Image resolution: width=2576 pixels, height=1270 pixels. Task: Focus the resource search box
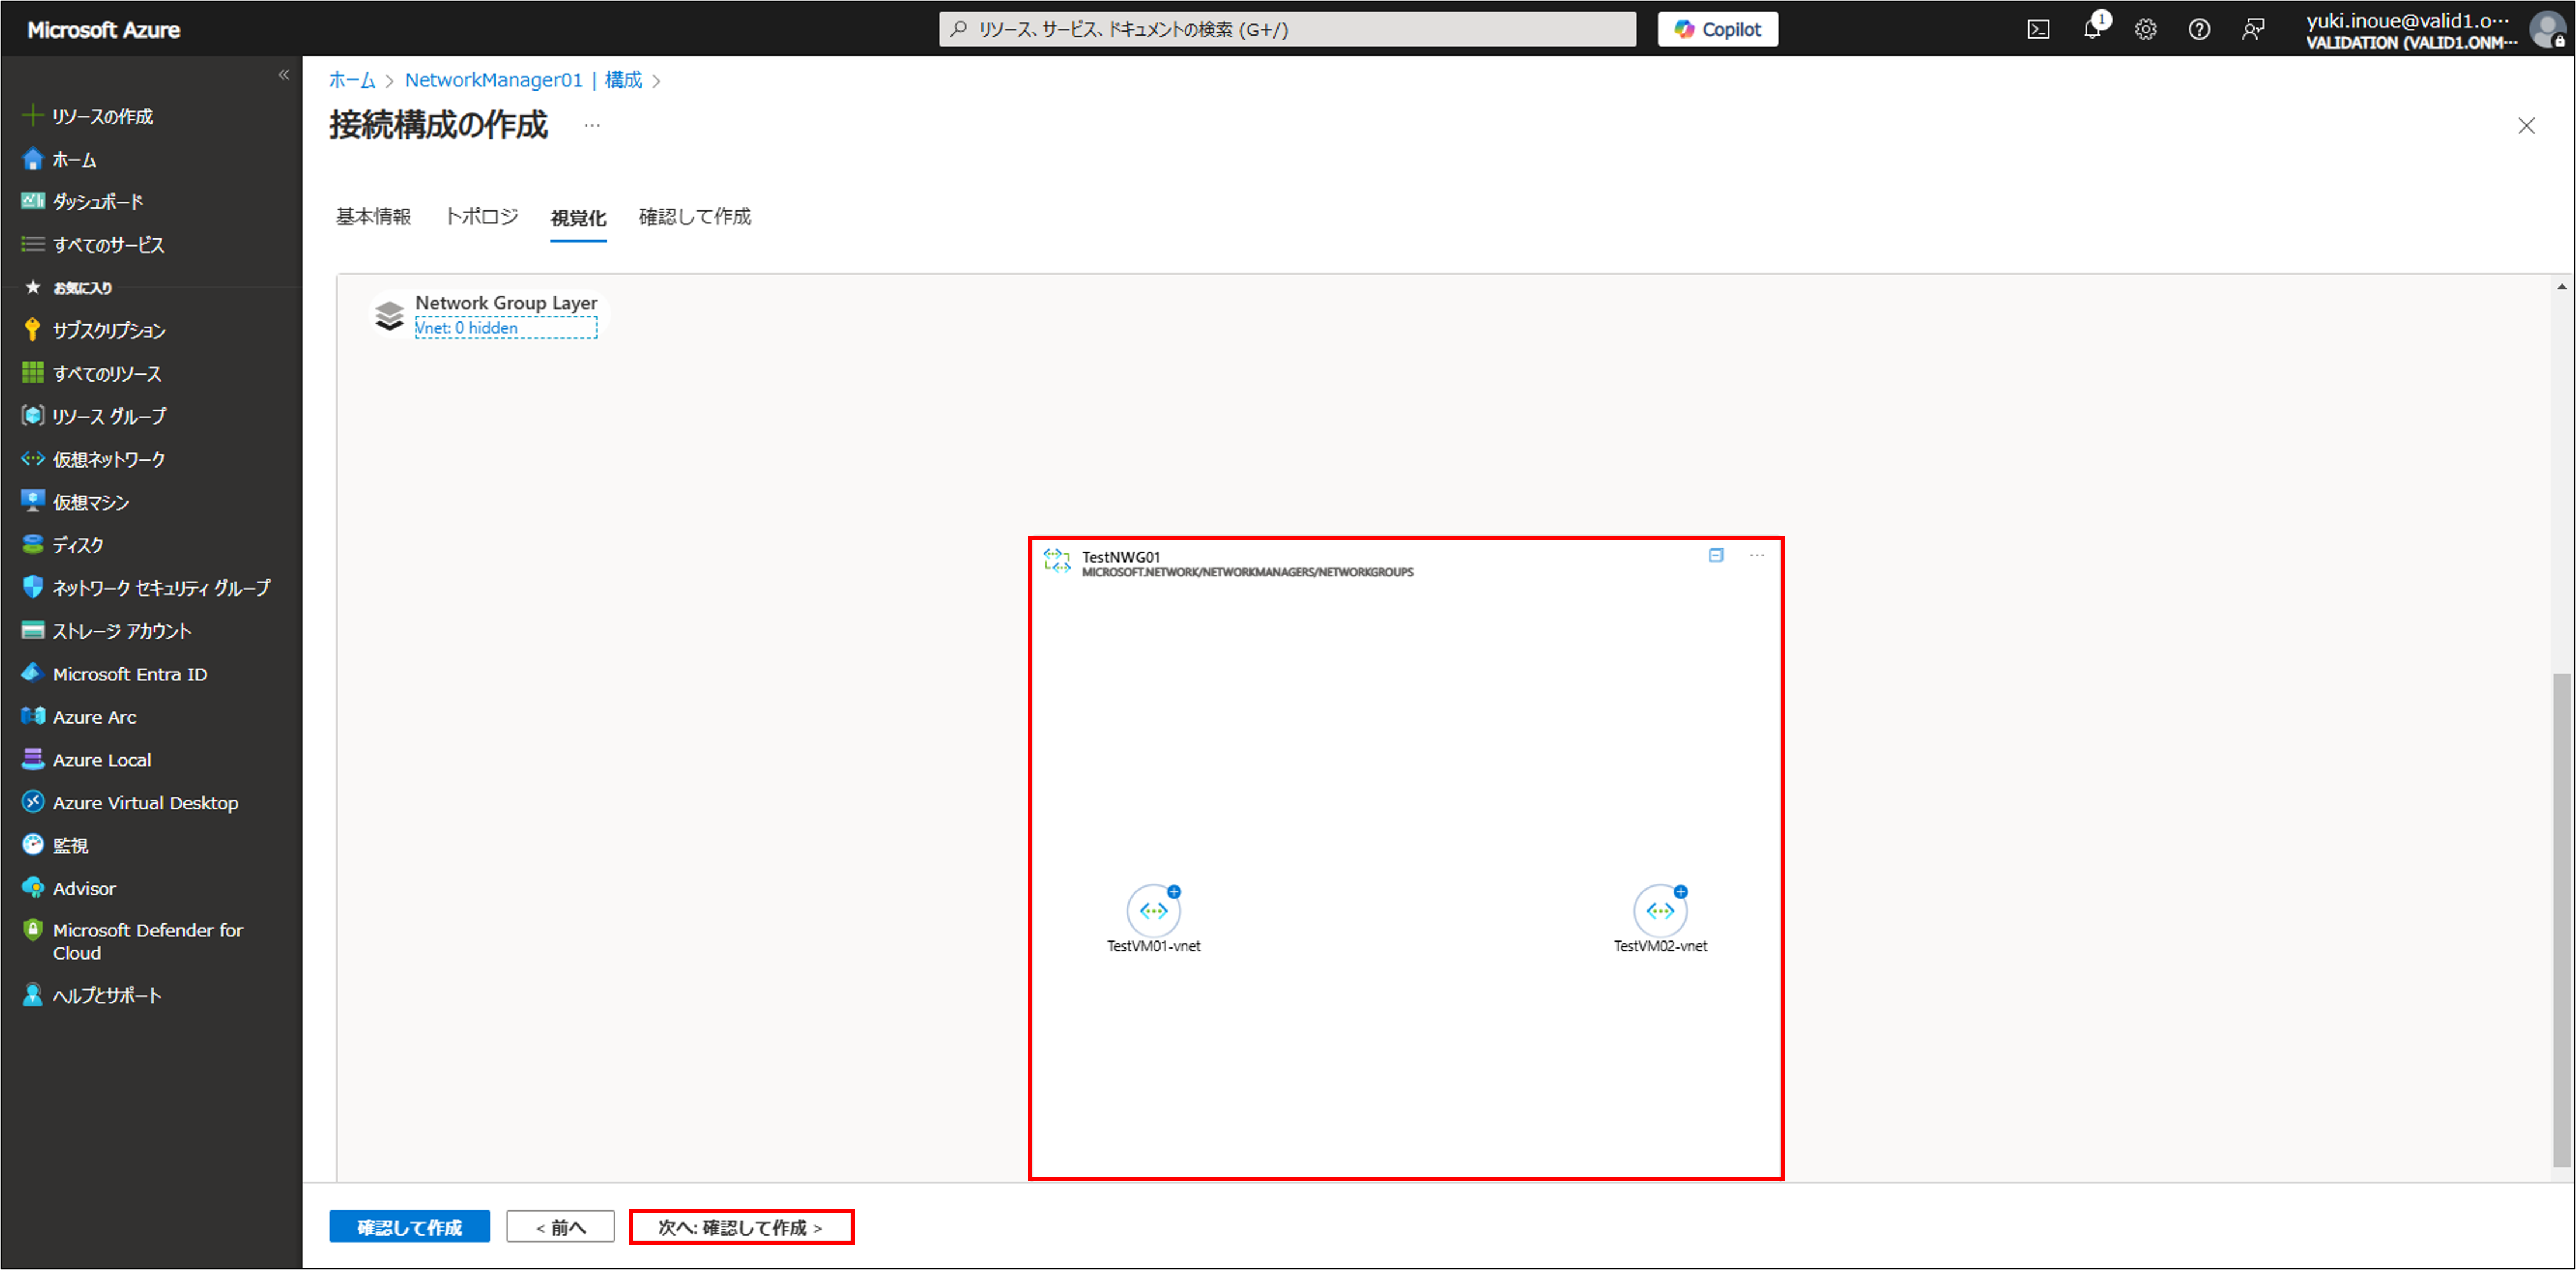point(1287,30)
